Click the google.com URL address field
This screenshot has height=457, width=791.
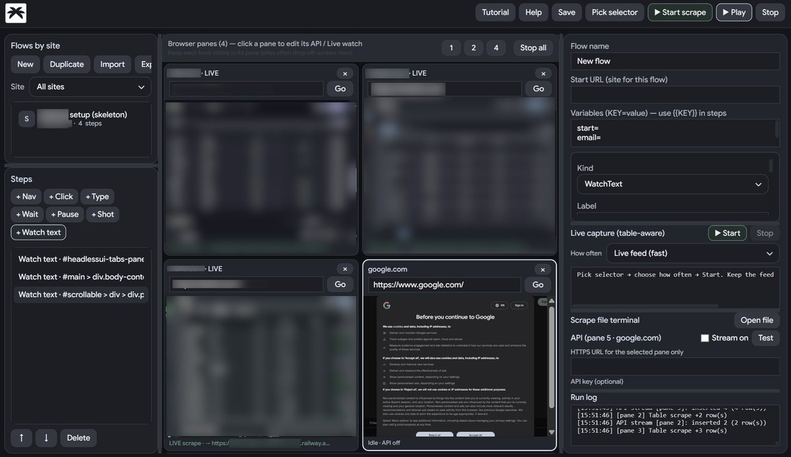444,284
